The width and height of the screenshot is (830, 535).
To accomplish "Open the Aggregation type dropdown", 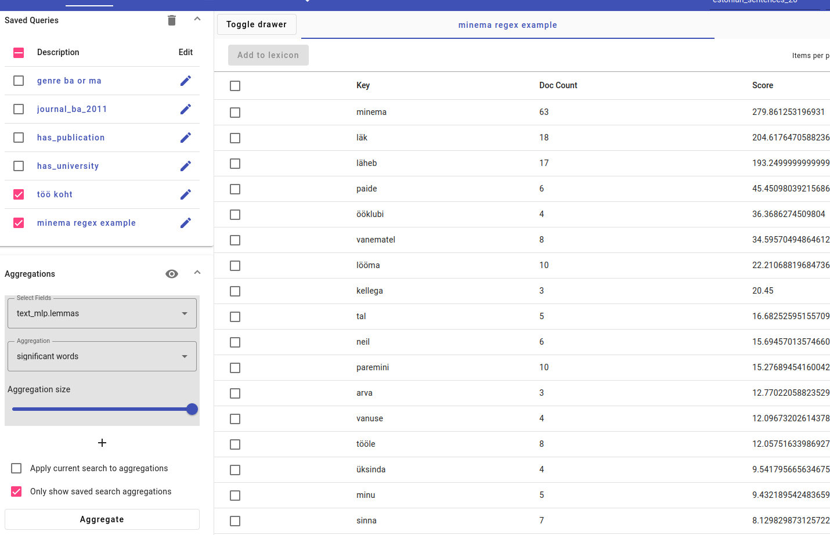I will [x=102, y=356].
